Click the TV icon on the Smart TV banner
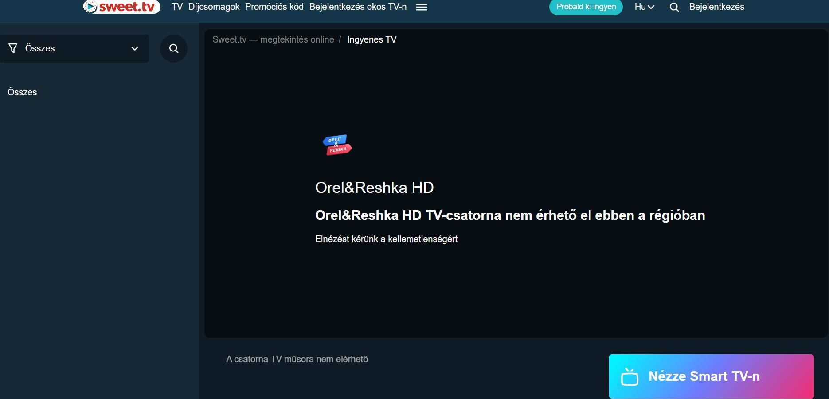829x399 pixels. 630,377
